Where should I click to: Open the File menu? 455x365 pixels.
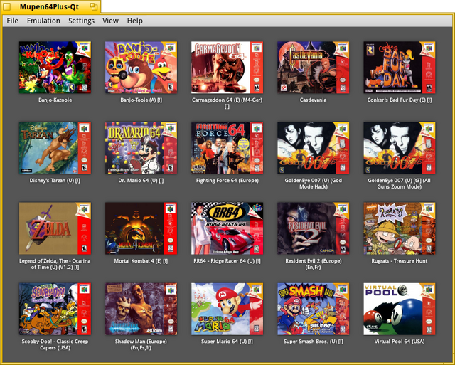coord(13,21)
